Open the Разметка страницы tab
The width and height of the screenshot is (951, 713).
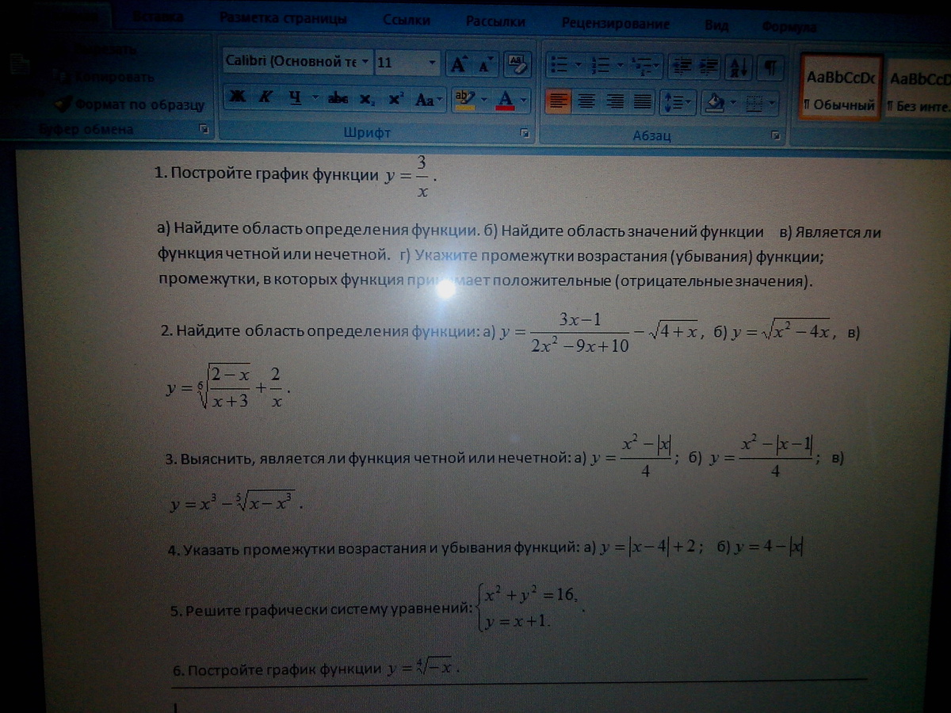click(282, 18)
